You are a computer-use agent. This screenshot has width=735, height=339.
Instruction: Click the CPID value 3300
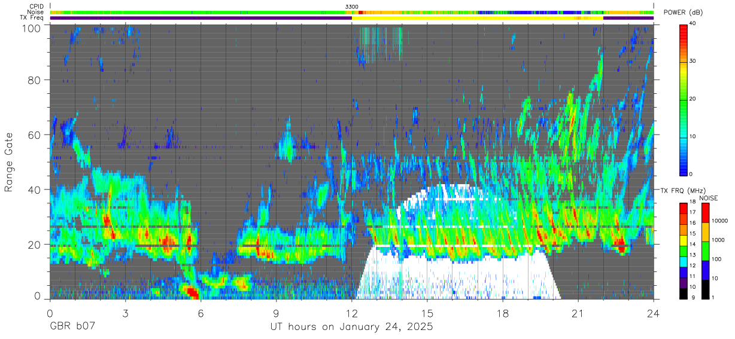click(352, 7)
